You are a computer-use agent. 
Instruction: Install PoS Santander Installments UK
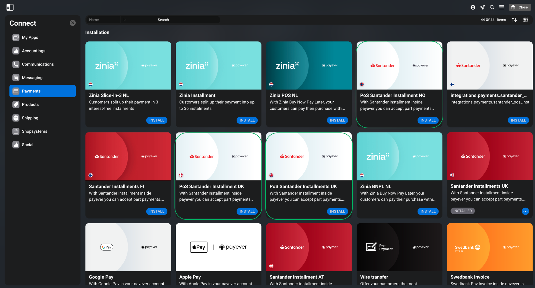(x=337, y=211)
